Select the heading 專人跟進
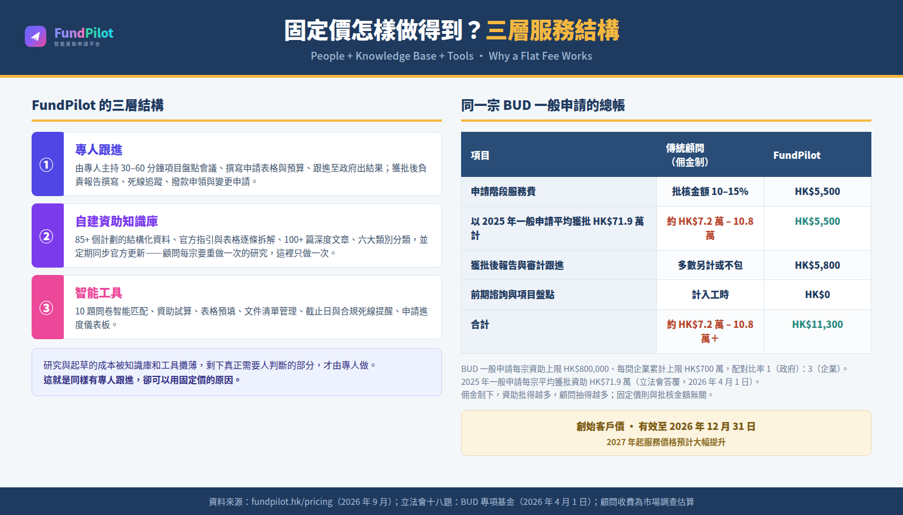Image resolution: width=903 pixels, height=515 pixels. 99,150
